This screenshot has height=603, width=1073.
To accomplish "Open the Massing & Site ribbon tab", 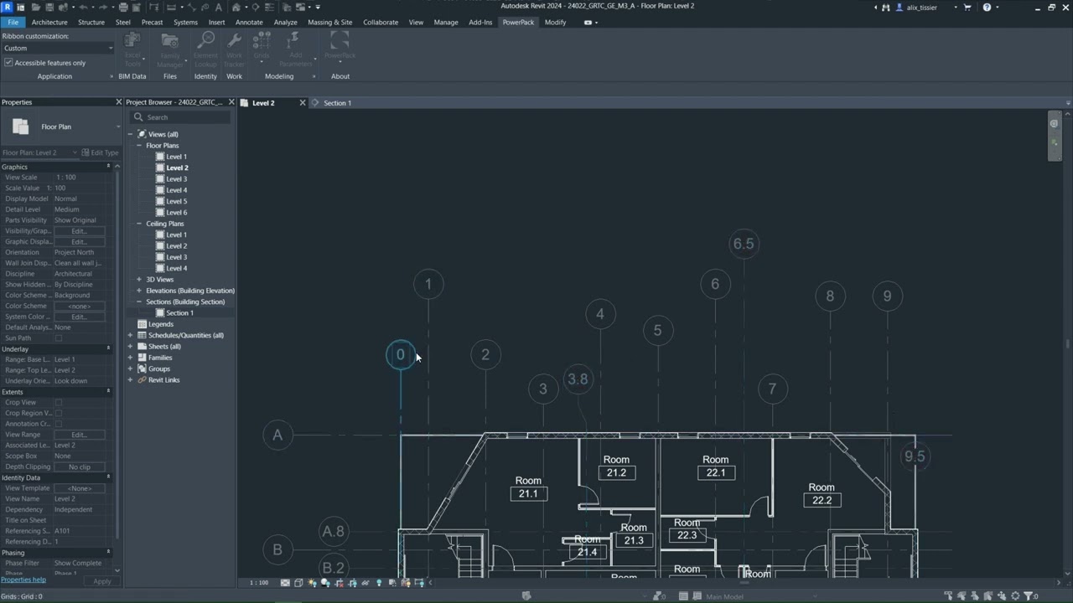I will click(329, 23).
